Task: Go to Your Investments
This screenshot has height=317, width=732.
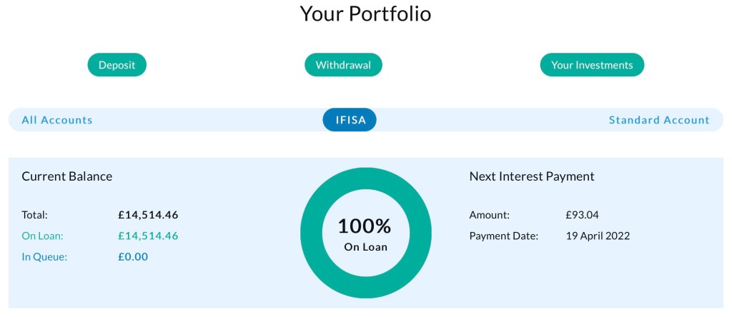Action: point(592,65)
